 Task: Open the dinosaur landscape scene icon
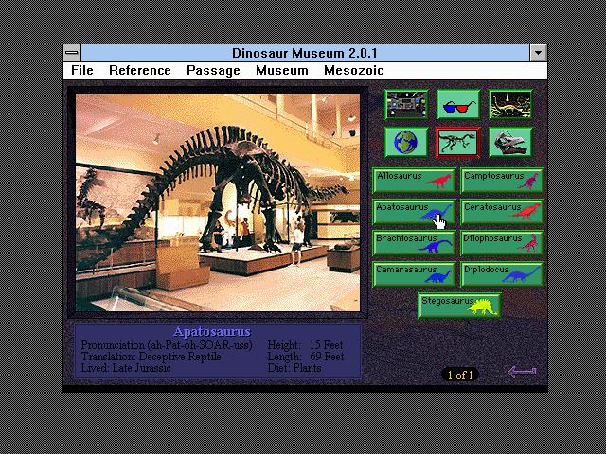coord(510,104)
